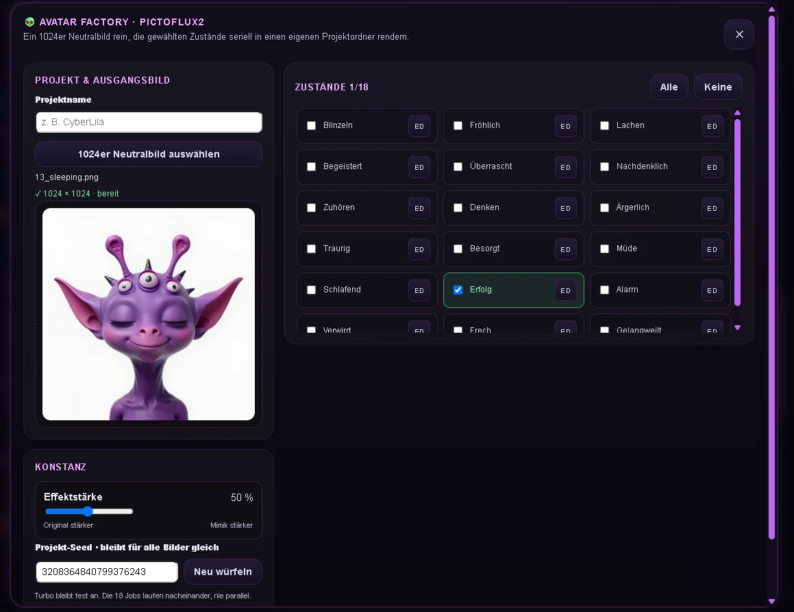Open ED editor for Schlafend
Screen dimensions: 794x612
coord(419,290)
